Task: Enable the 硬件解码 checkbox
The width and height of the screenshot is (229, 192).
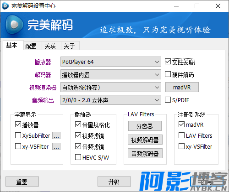Action: click(x=168, y=74)
